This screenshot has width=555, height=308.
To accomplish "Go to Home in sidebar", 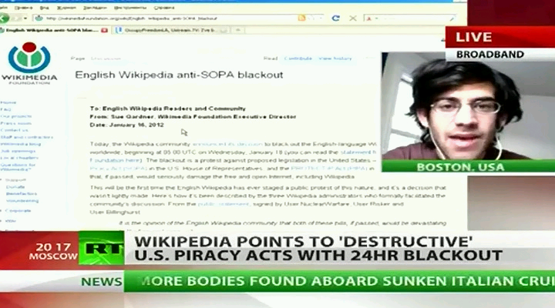I will point(8,102).
